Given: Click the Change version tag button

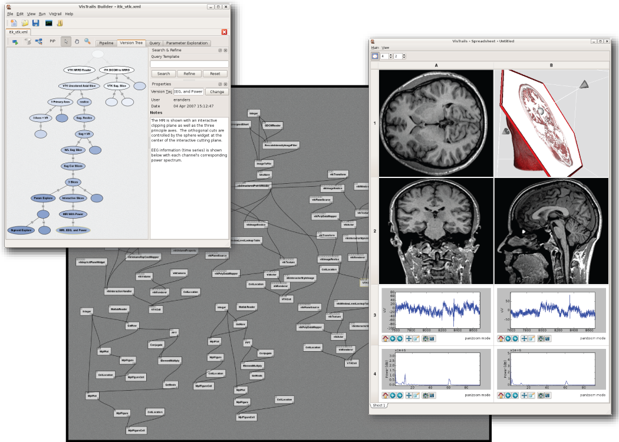Looking at the screenshot, I should click(216, 91).
